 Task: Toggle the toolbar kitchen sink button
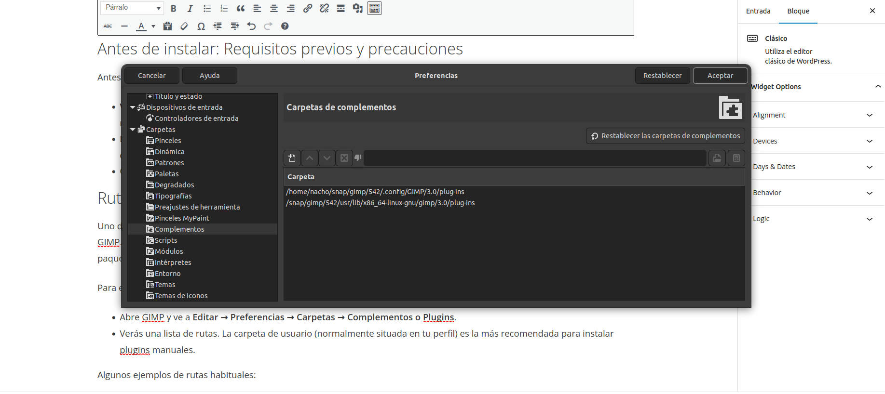coord(374,8)
